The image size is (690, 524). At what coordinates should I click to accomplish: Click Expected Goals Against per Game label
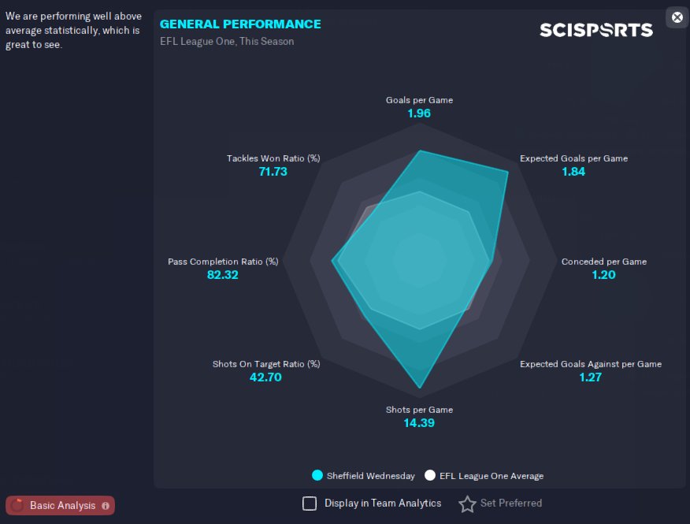591,364
